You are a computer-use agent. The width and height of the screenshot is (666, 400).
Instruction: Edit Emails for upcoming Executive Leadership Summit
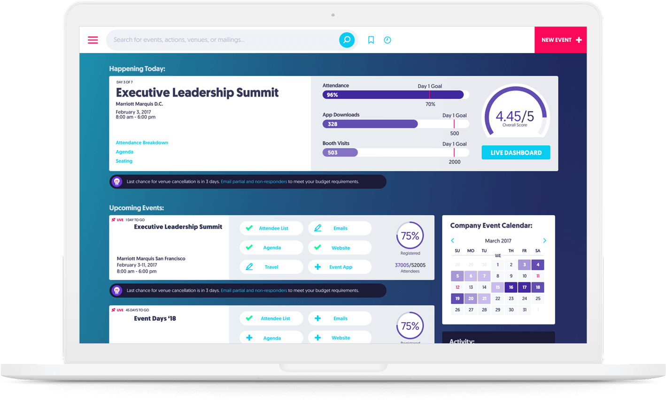[340, 228]
